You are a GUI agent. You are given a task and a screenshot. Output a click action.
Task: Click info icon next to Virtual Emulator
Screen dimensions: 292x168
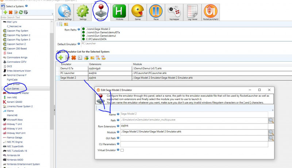(118, 150)
